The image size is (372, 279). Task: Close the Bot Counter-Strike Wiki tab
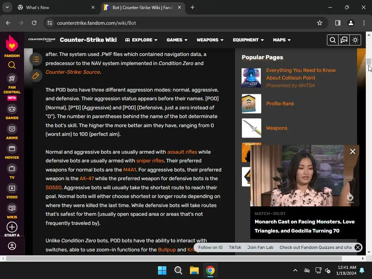pyautogui.click(x=179, y=7)
